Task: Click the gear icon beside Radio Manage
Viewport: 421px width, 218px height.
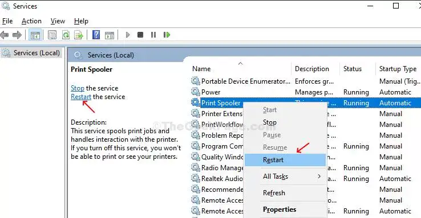Action: [x=196, y=168]
